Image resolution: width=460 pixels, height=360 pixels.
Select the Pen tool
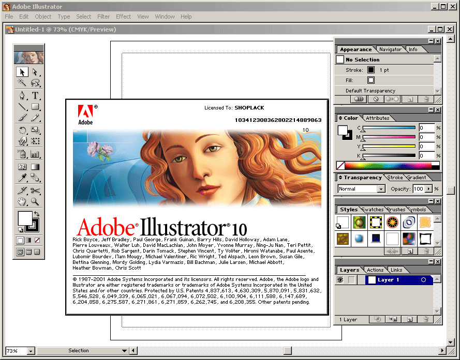pyautogui.click(x=22, y=96)
